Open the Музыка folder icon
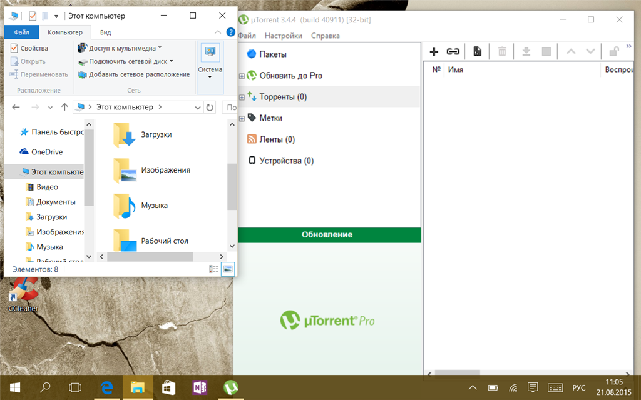Image resolution: width=641 pixels, height=400 pixels. coord(125,206)
